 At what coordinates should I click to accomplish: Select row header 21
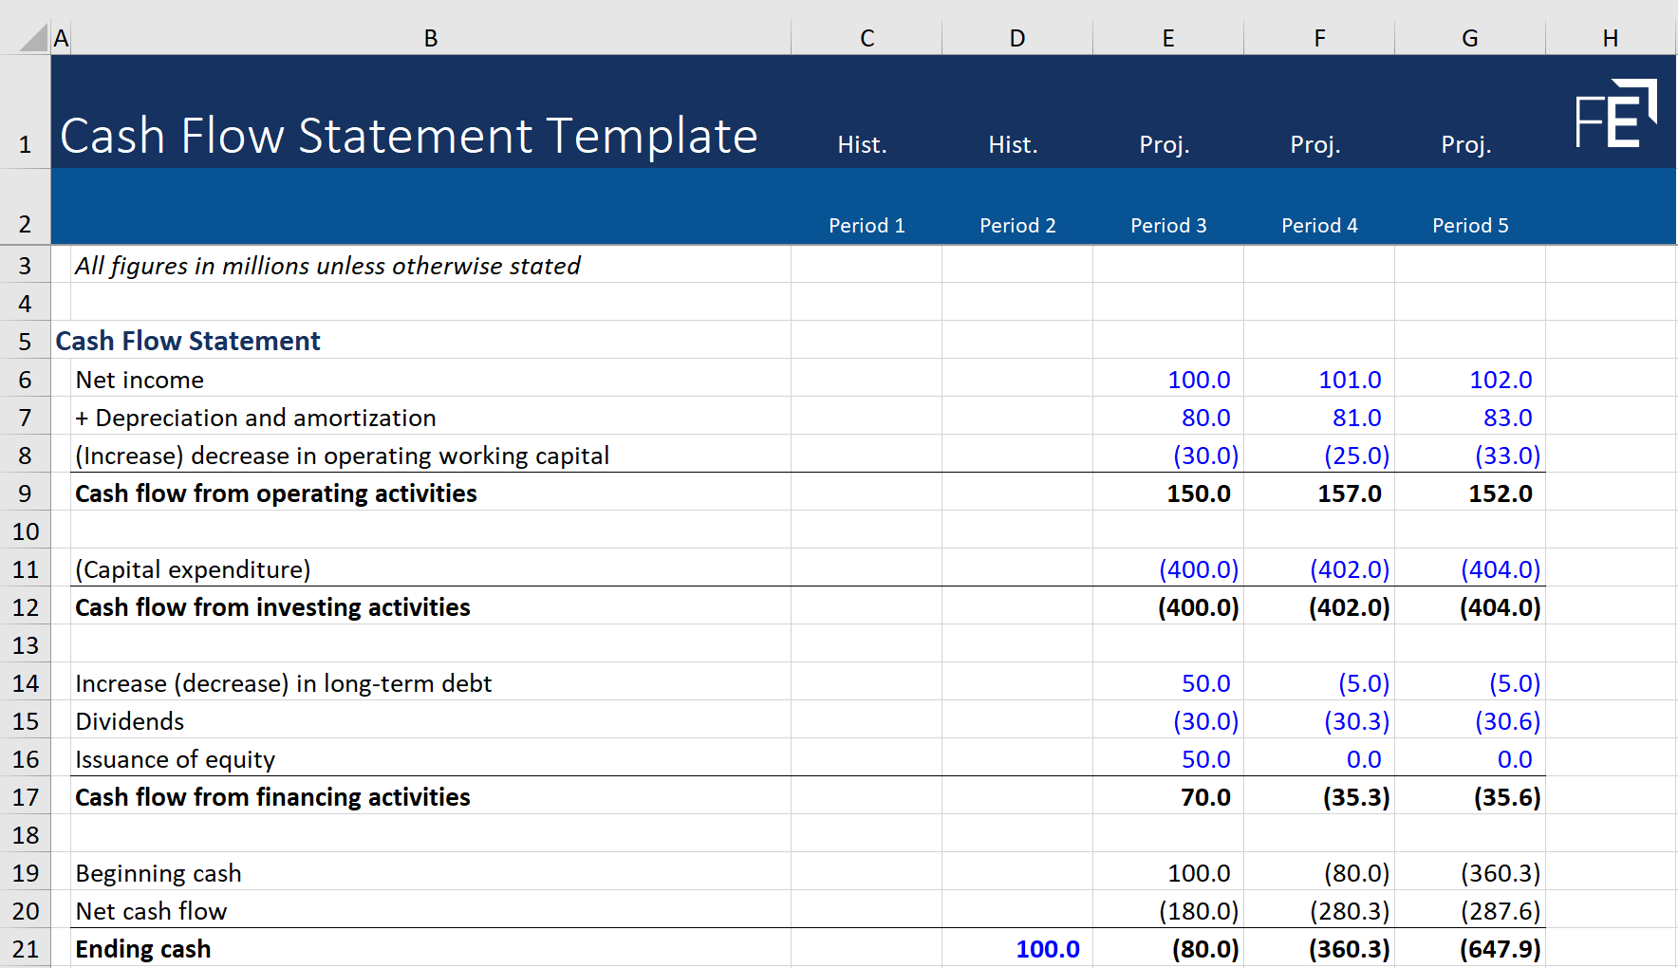pos(26,948)
